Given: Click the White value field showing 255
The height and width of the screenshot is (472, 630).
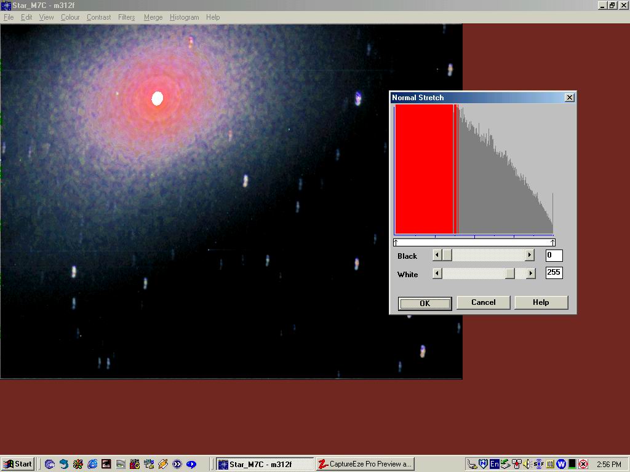Looking at the screenshot, I should (554, 272).
